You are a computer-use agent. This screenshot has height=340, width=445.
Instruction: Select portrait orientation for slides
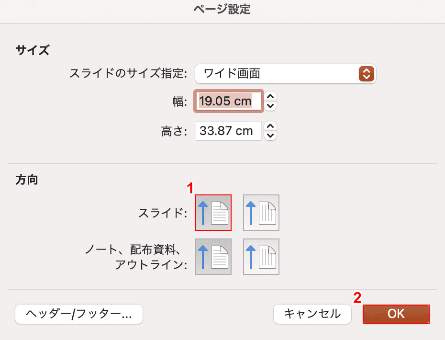213,213
